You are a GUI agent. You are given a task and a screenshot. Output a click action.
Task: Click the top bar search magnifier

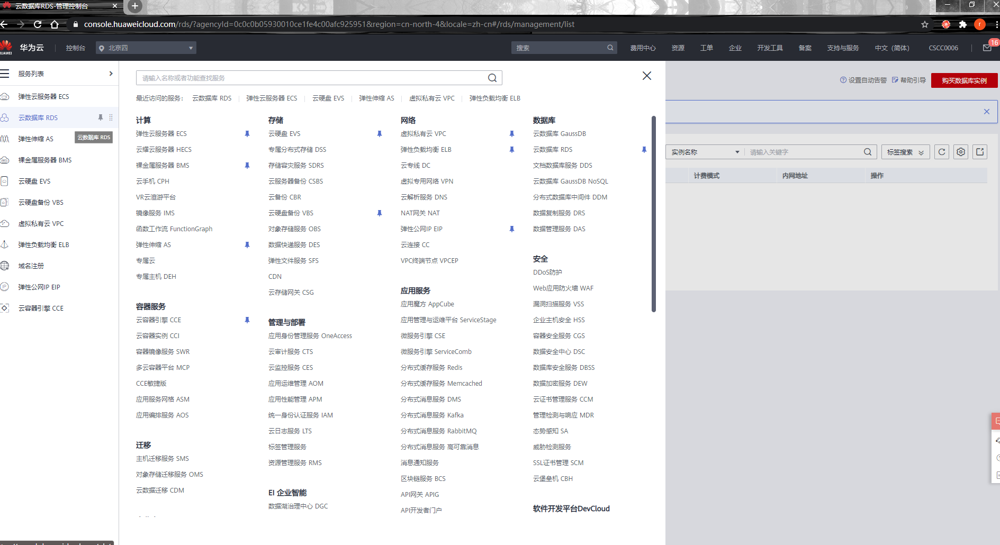click(x=610, y=48)
